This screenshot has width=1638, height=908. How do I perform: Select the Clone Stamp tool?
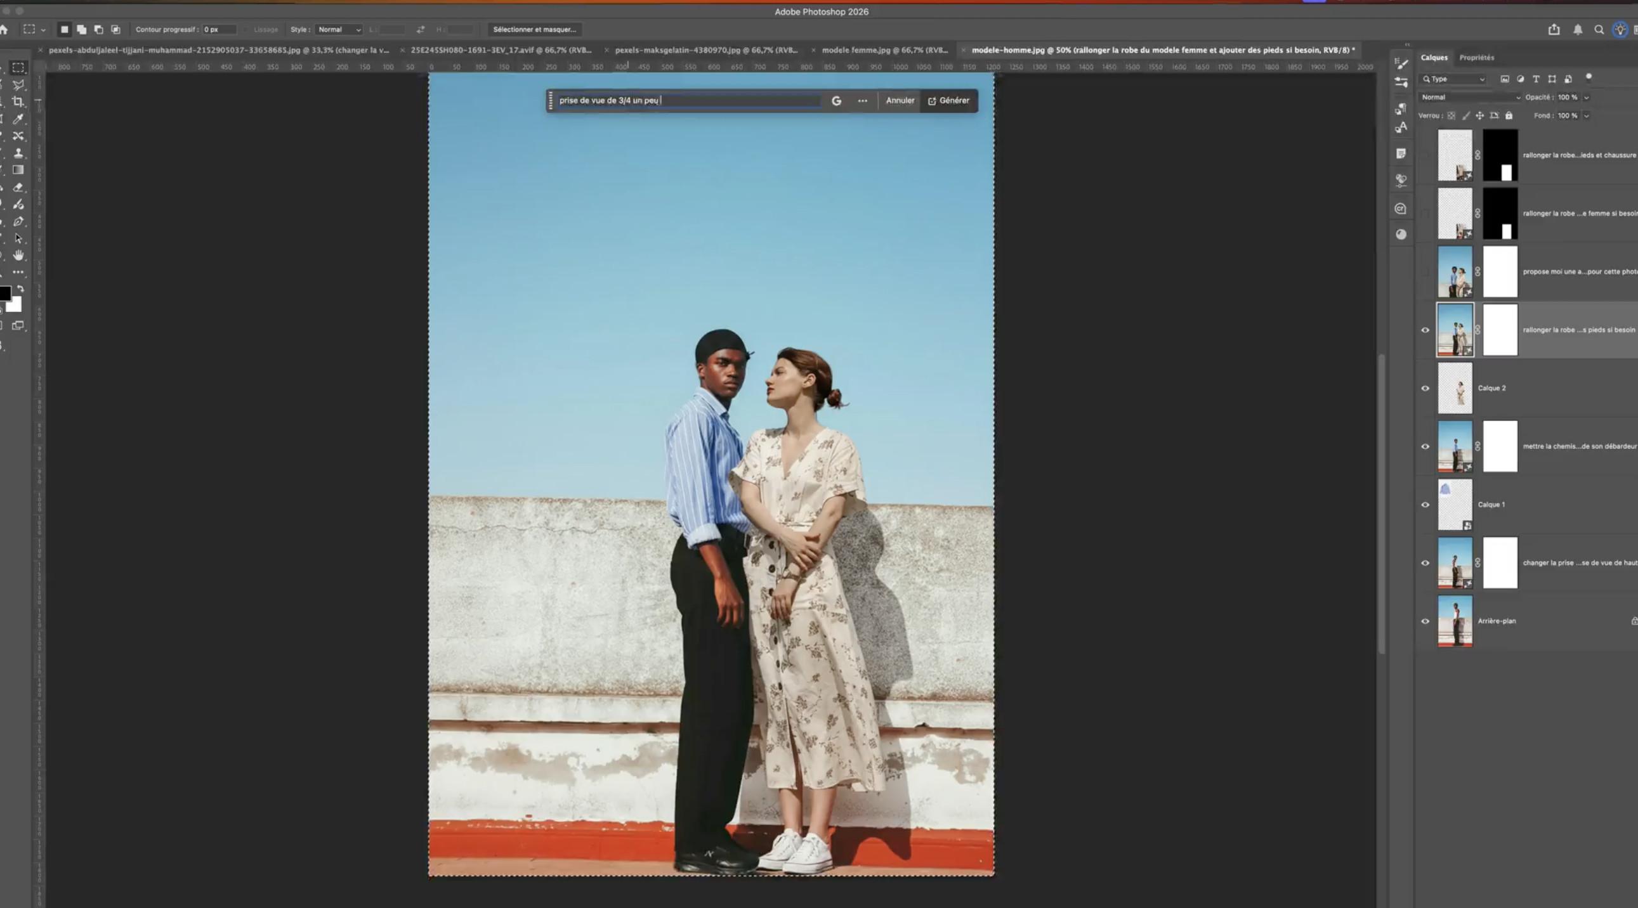click(18, 153)
